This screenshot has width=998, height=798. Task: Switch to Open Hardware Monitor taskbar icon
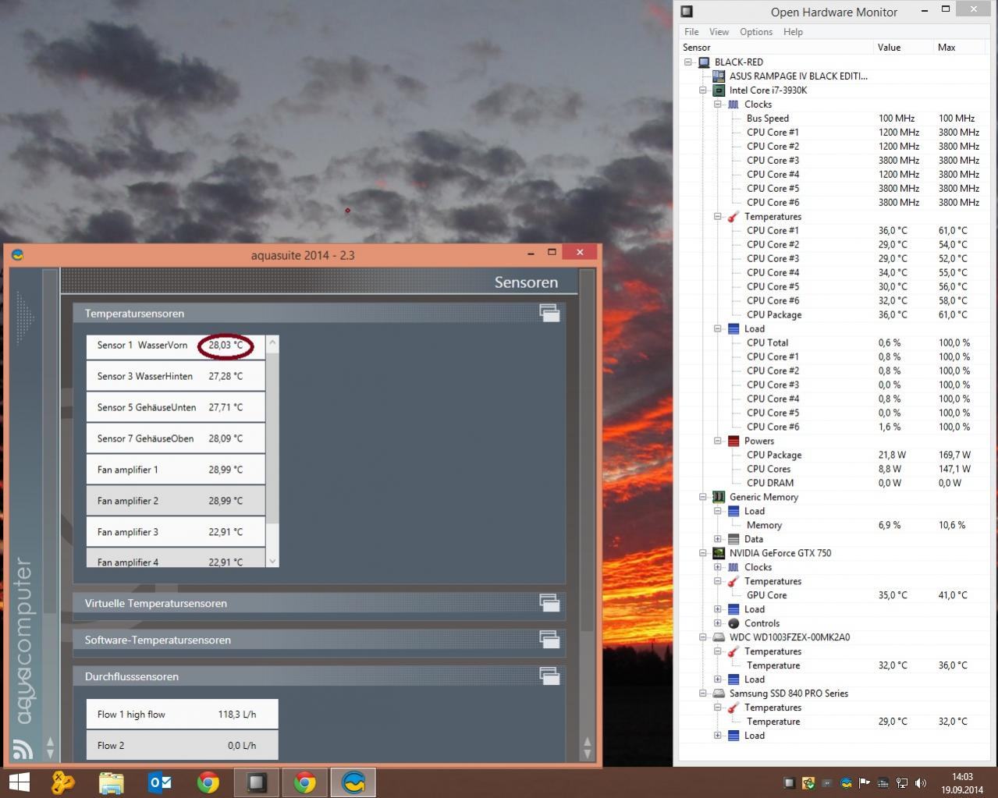click(257, 782)
